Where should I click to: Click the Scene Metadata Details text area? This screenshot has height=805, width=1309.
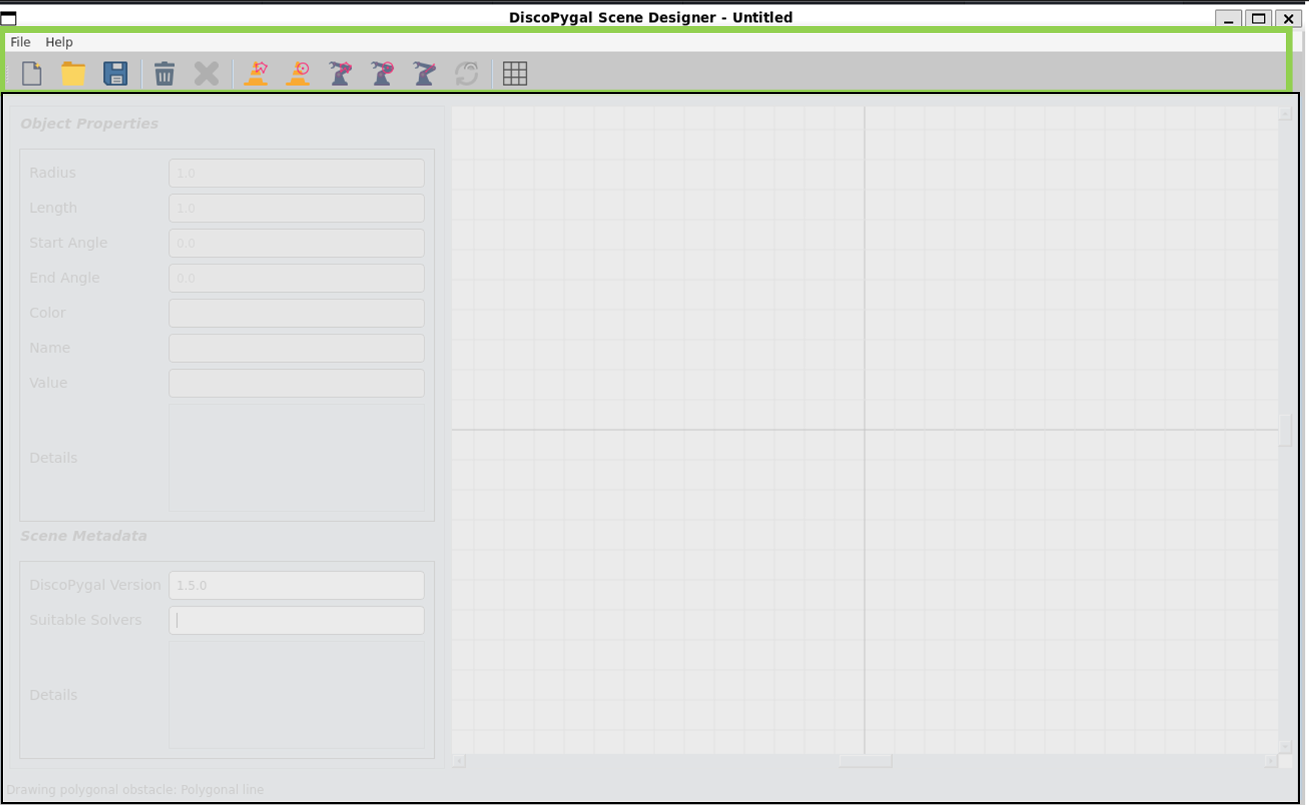point(297,694)
